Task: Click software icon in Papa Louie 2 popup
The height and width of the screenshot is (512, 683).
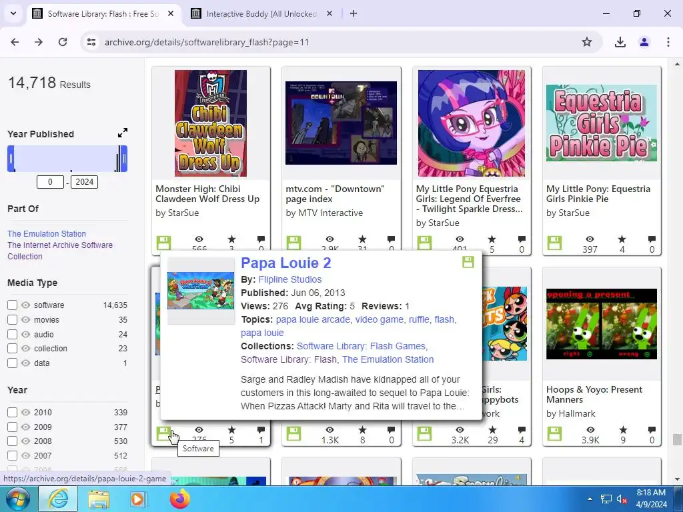Action: point(468,262)
